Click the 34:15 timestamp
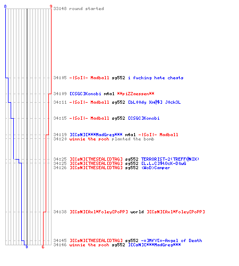The height and width of the screenshot is (266, 239). [x=60, y=118]
